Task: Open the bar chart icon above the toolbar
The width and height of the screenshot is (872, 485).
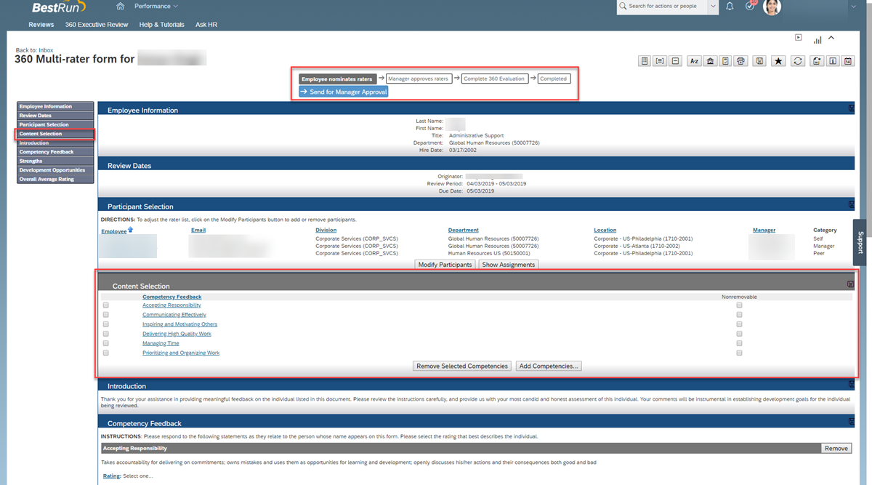Action: pyautogui.click(x=817, y=39)
